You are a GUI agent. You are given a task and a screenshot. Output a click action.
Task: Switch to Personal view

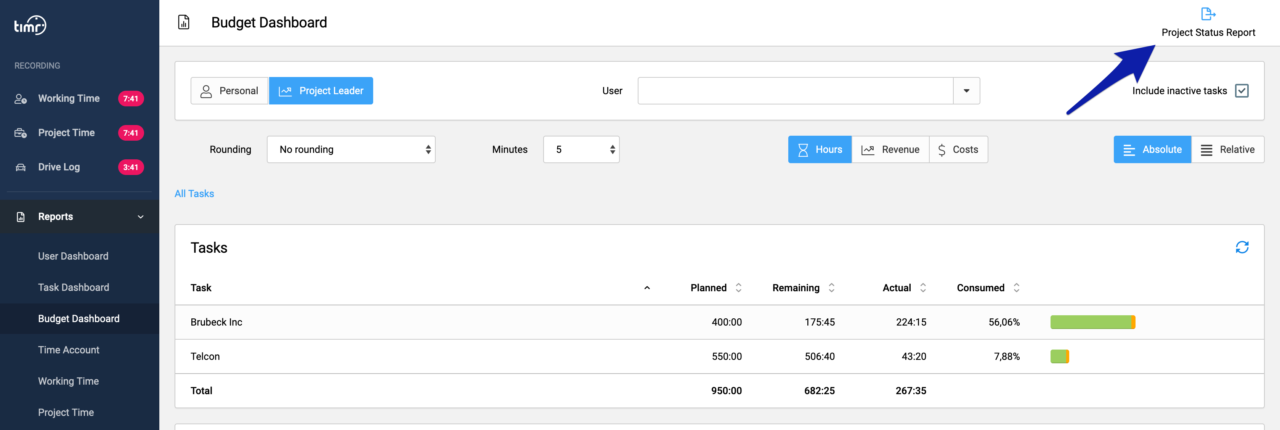tap(229, 91)
